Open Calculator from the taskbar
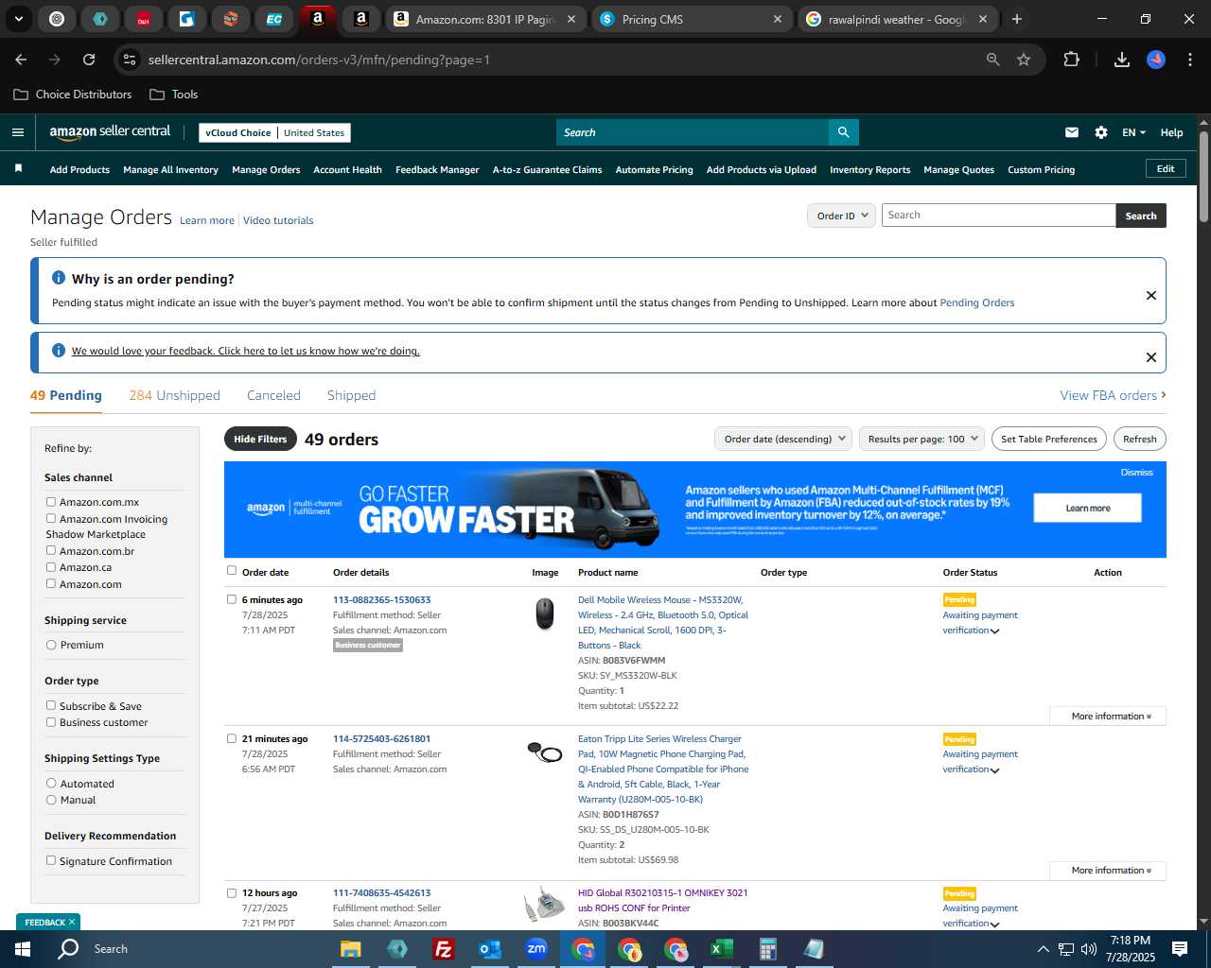1211x968 pixels. 767,948
